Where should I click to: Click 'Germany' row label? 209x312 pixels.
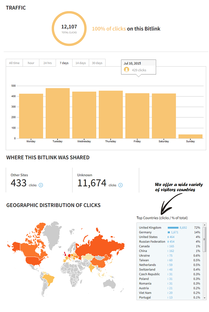click(145, 232)
